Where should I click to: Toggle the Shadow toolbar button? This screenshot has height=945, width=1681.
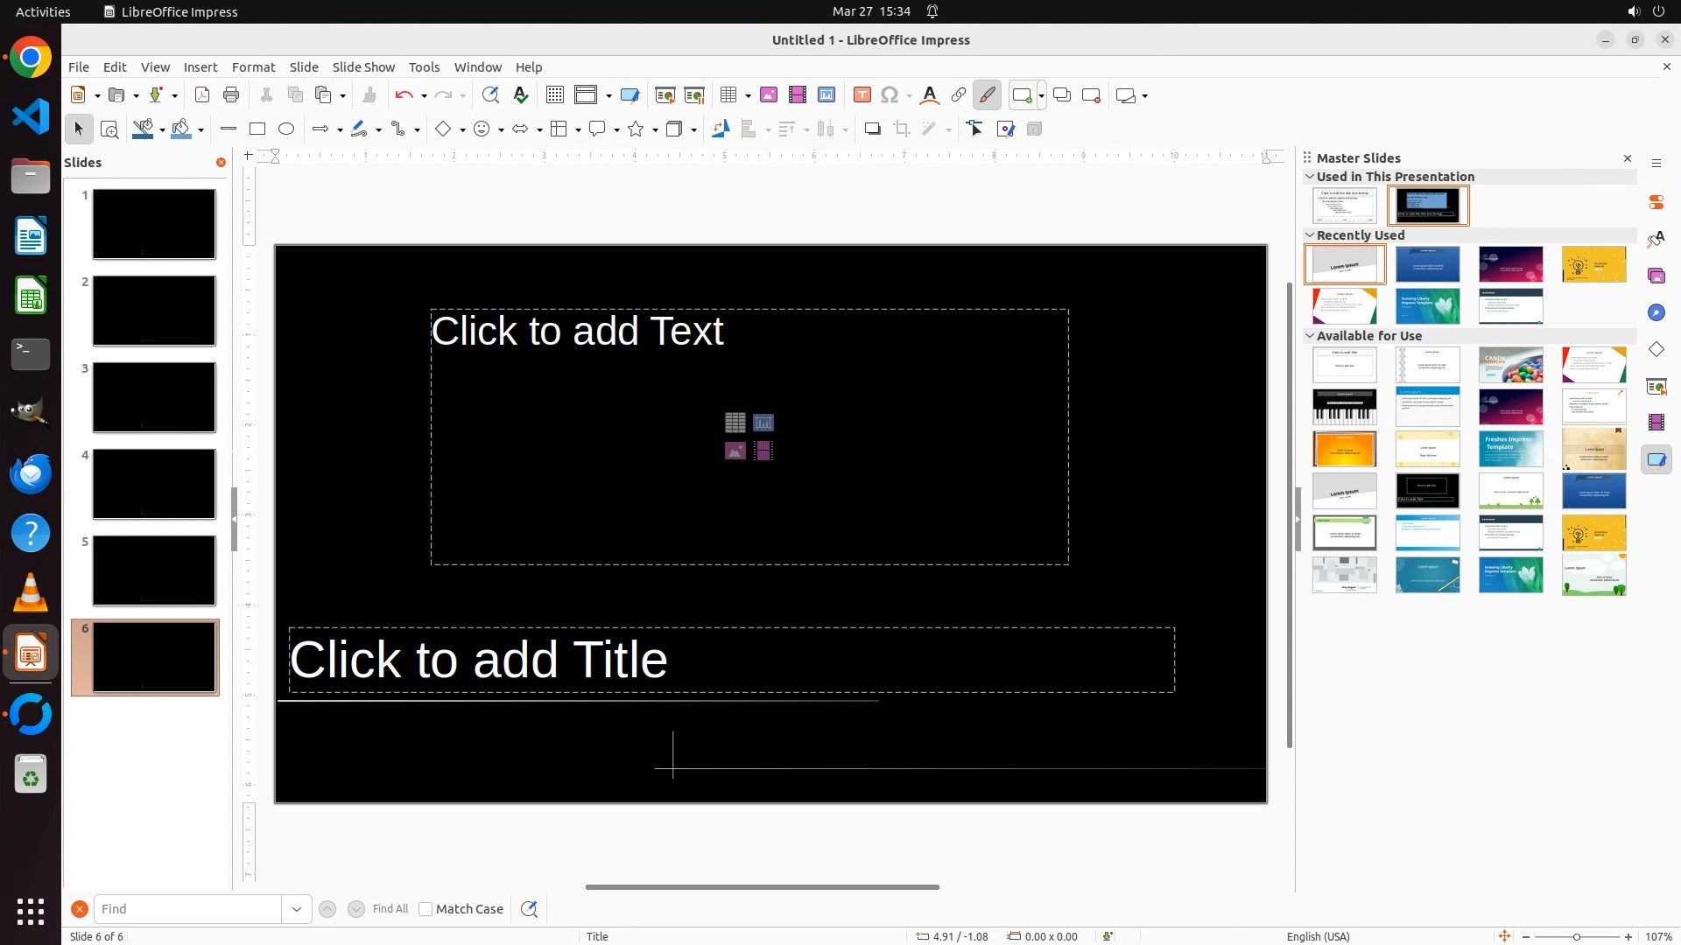pyautogui.click(x=872, y=129)
